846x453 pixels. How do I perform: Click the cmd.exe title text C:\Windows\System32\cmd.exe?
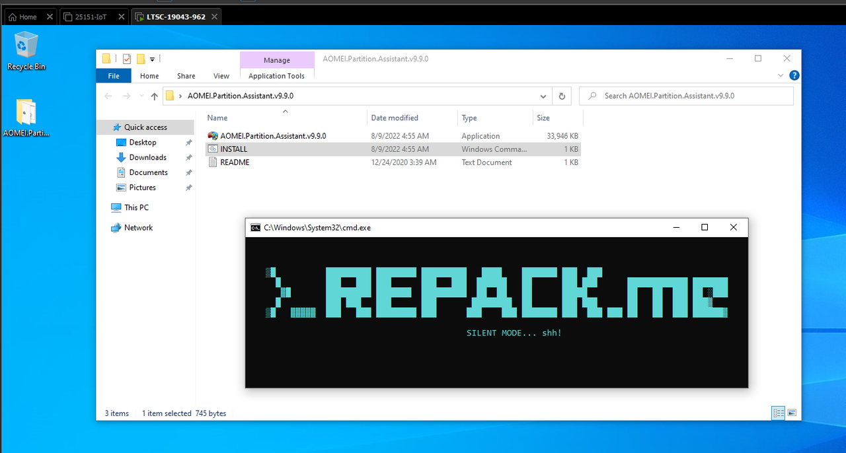click(317, 228)
